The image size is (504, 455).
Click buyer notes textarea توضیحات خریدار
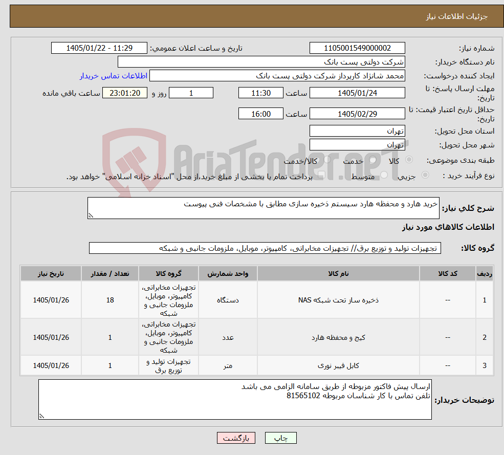[x=235, y=399]
